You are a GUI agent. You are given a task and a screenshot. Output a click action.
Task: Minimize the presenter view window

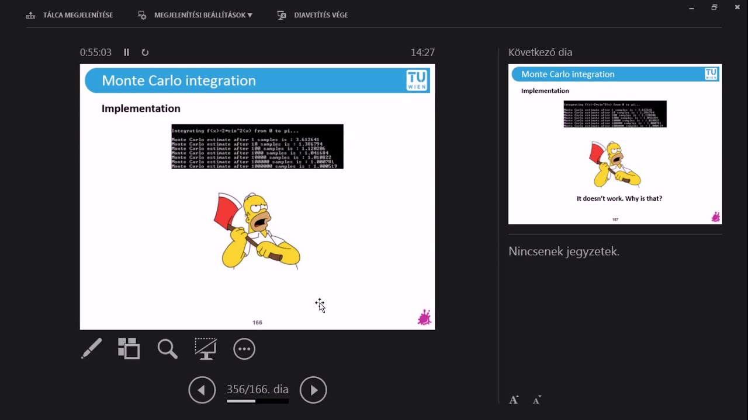tap(691, 8)
